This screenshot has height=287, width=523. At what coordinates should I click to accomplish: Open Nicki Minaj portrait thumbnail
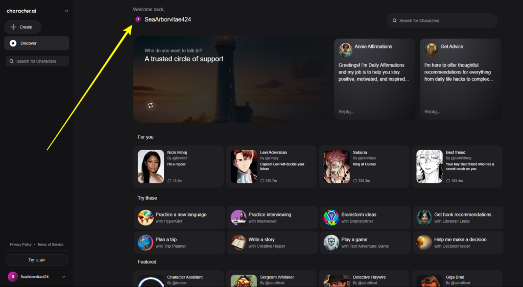coord(151,166)
